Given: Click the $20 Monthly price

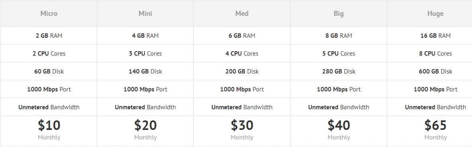Looking at the screenshot, I should tap(145, 130).
